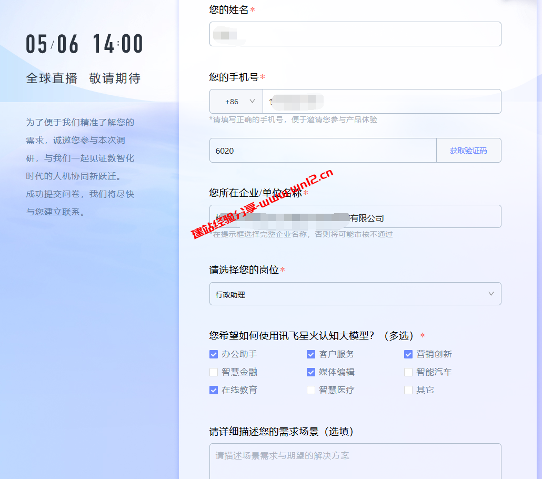Image resolution: width=542 pixels, height=479 pixels.
Task: Expand the chevron next to +86
Action: click(x=252, y=101)
